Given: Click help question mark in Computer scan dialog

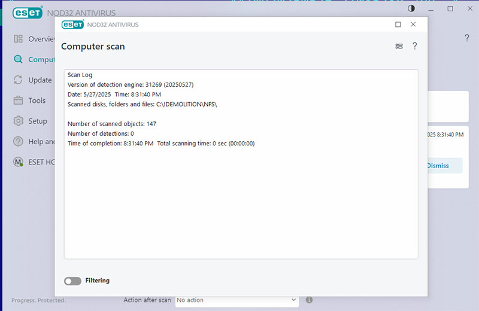Looking at the screenshot, I should [x=414, y=46].
